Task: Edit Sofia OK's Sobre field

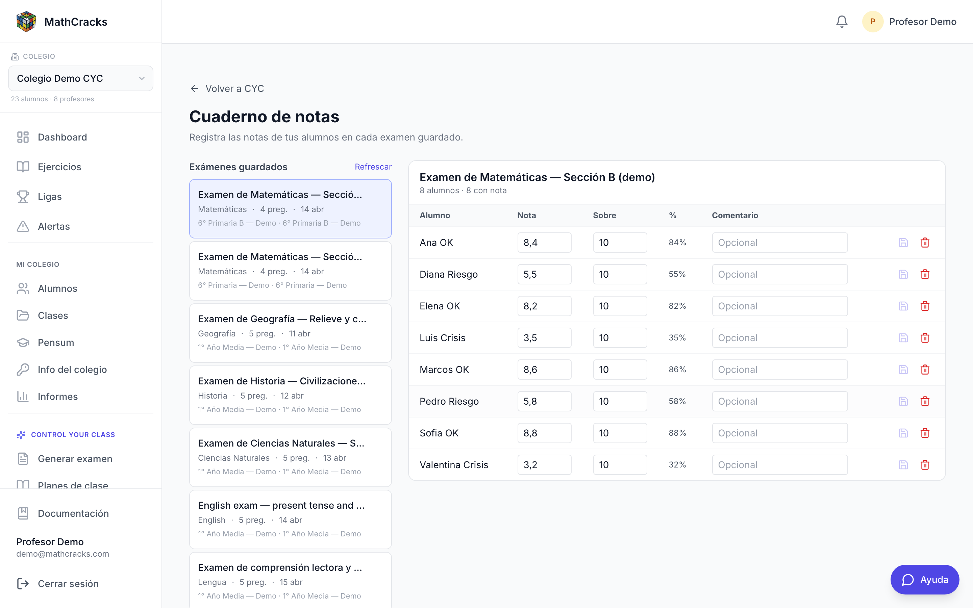Action: click(620, 433)
